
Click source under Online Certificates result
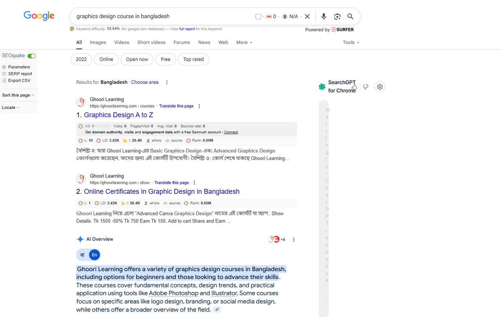[x=172, y=203]
